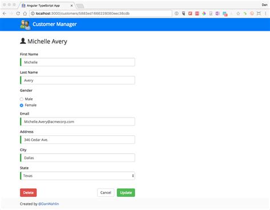Focus the Address field with 346 Cedar Ave.
The height and width of the screenshot is (210, 270).
click(77, 140)
